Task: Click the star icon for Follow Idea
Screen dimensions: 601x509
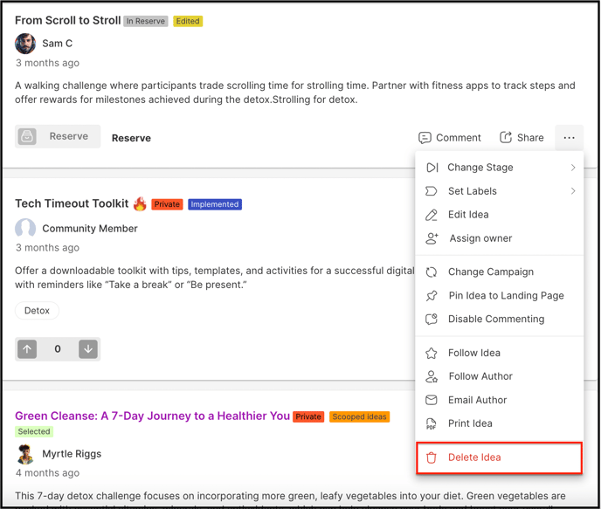Action: (x=432, y=354)
